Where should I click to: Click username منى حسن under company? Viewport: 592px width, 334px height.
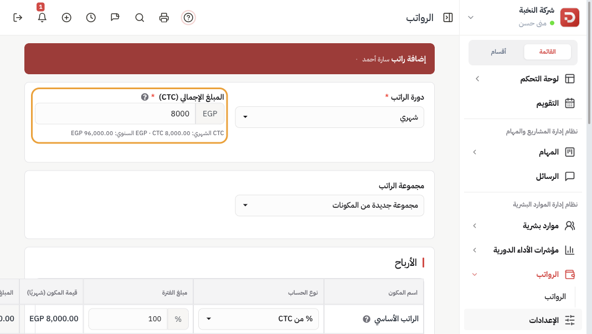point(532,23)
